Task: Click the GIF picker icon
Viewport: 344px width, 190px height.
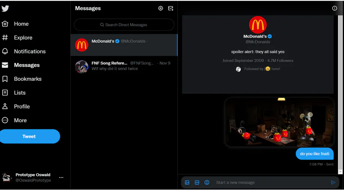Action: point(197,182)
